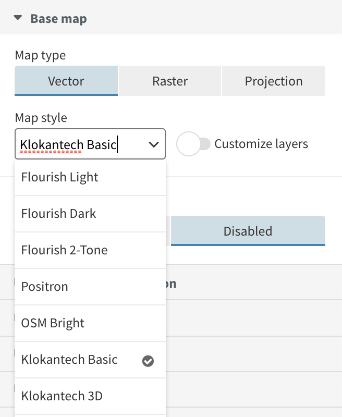Click the Map style label
The image size is (342, 417).
pos(41,118)
